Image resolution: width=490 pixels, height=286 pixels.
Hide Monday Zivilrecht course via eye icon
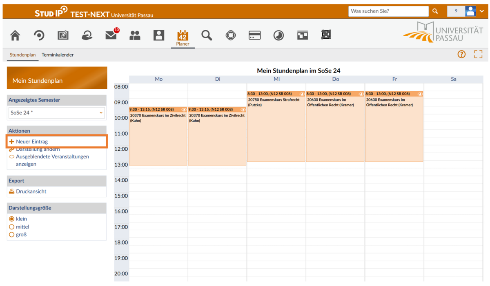[184, 110]
